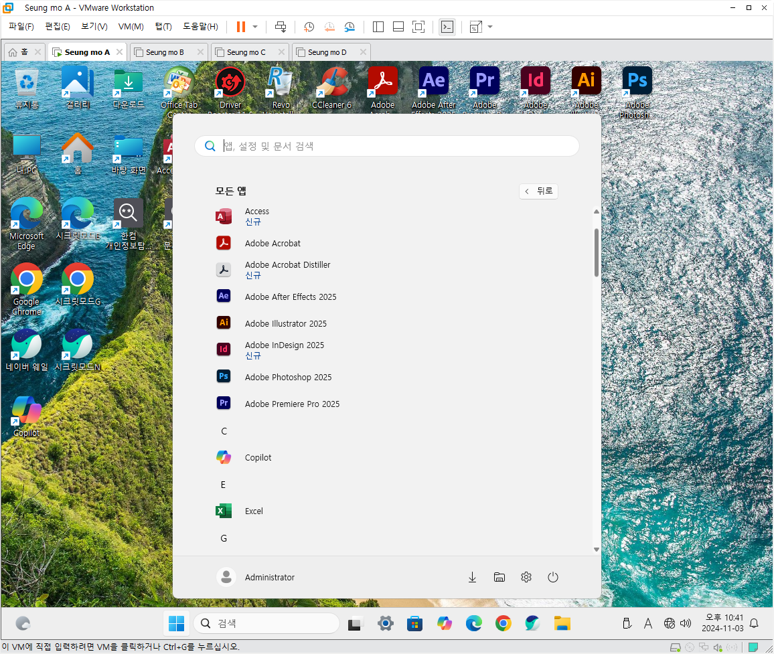Viewport: 774px width, 654px height.
Task: Click the app list scrollbar thumb
Action: pos(597,252)
